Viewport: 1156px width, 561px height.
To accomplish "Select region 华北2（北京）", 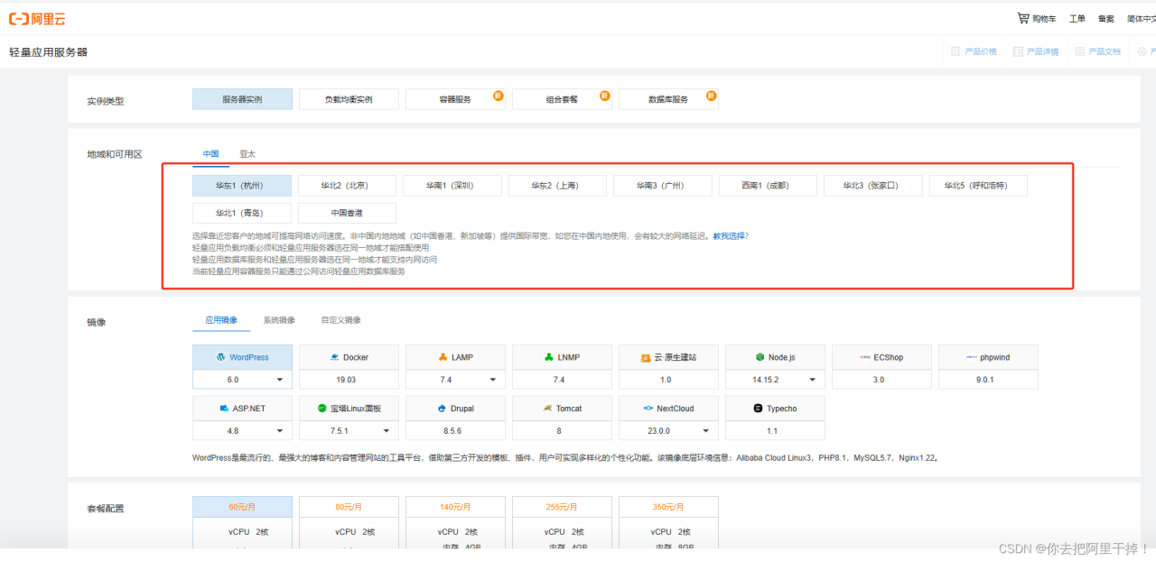I will [x=348, y=186].
